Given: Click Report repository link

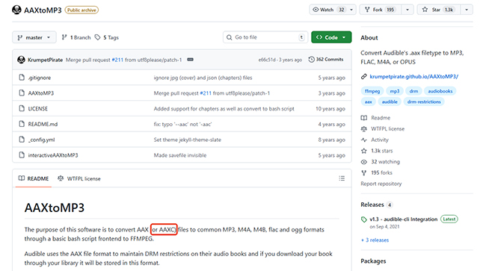Looking at the screenshot, I should click(x=381, y=184).
